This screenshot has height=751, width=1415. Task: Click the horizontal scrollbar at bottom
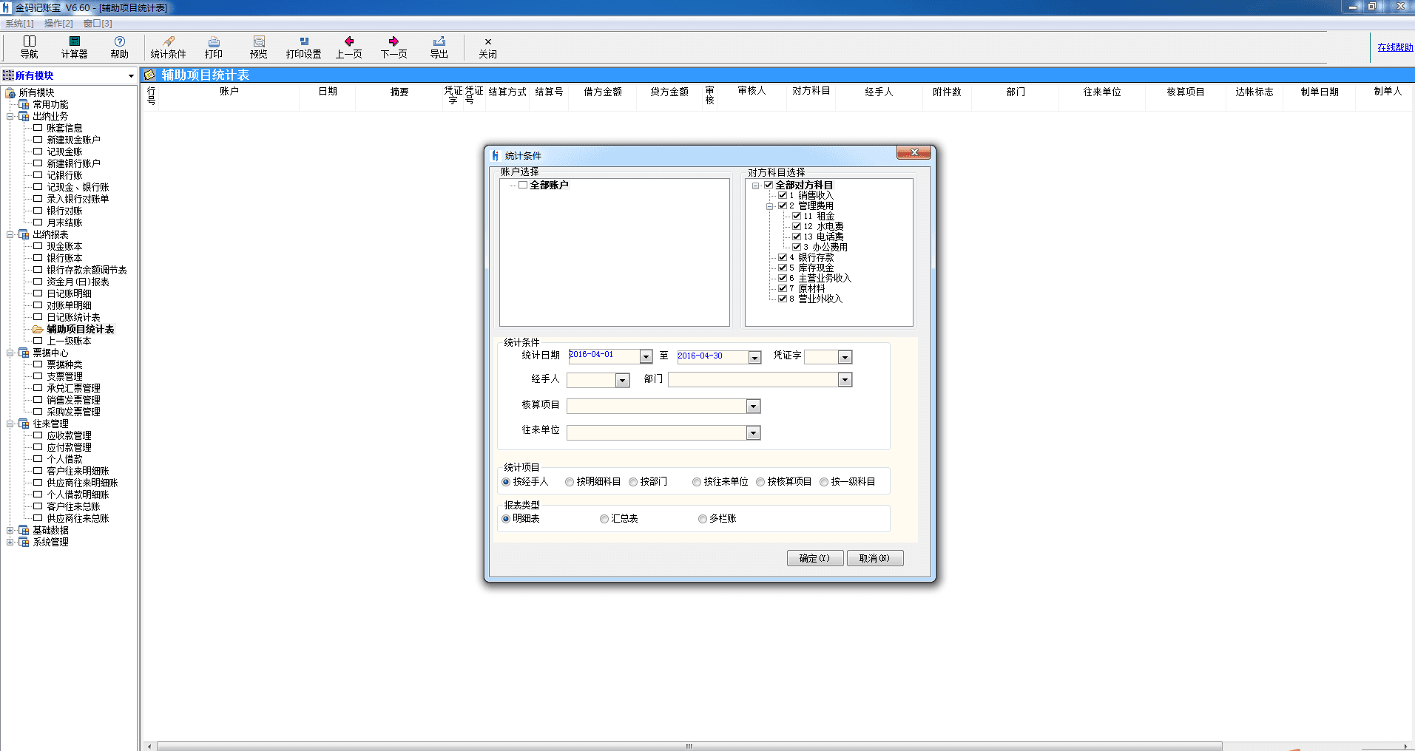click(x=688, y=746)
